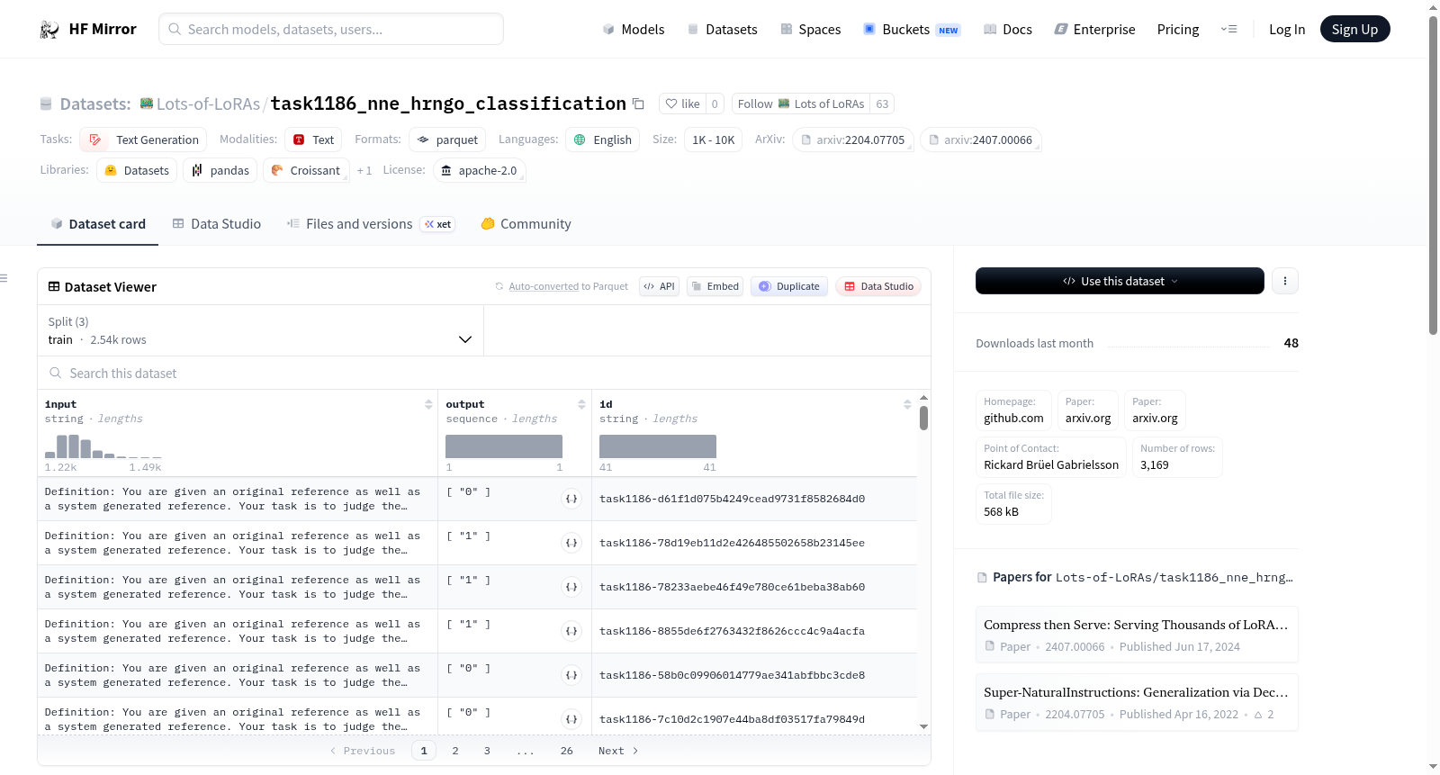This screenshot has width=1440, height=775.
Task: Open the Super-NaturalInstructions paper card
Action: pyautogui.click(x=1137, y=702)
